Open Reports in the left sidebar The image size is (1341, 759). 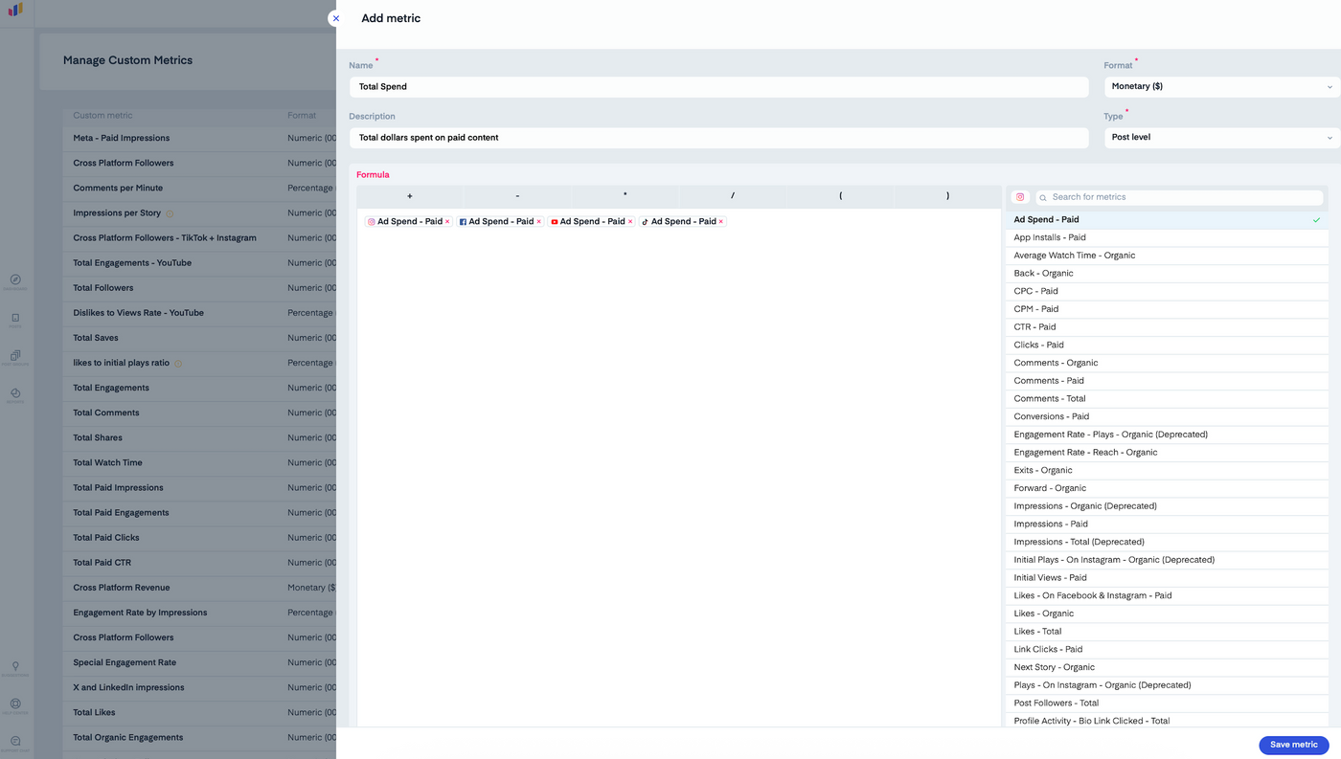click(15, 395)
